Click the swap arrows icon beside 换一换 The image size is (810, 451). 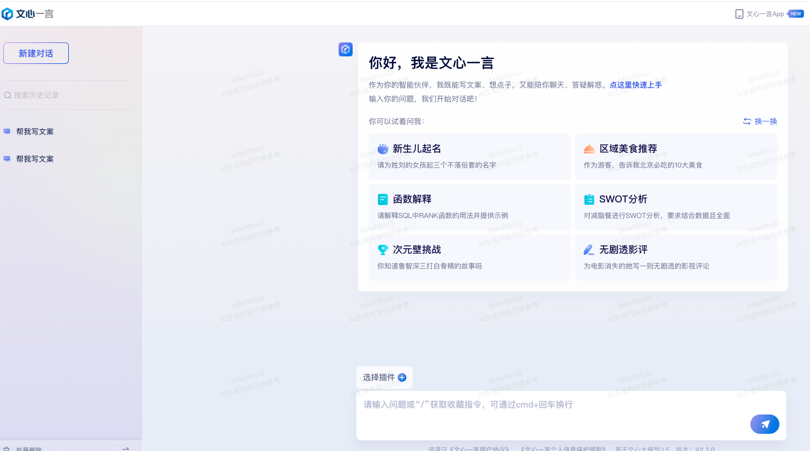tap(747, 121)
